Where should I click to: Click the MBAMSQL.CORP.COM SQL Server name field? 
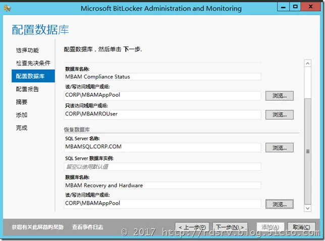click(162, 147)
